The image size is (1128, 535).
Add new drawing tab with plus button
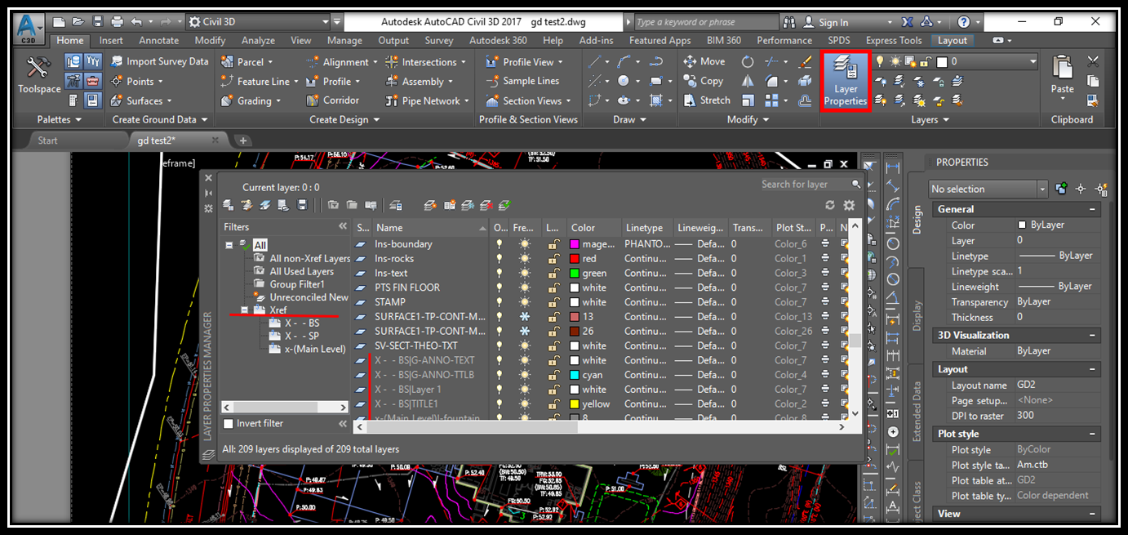[x=242, y=140]
